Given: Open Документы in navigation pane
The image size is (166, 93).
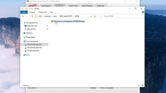Looking at the screenshot, I should click(x=31, y=29).
